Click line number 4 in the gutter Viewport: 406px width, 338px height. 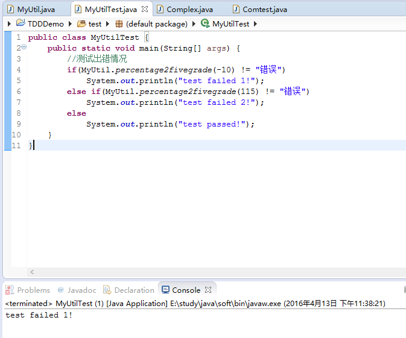coord(19,69)
